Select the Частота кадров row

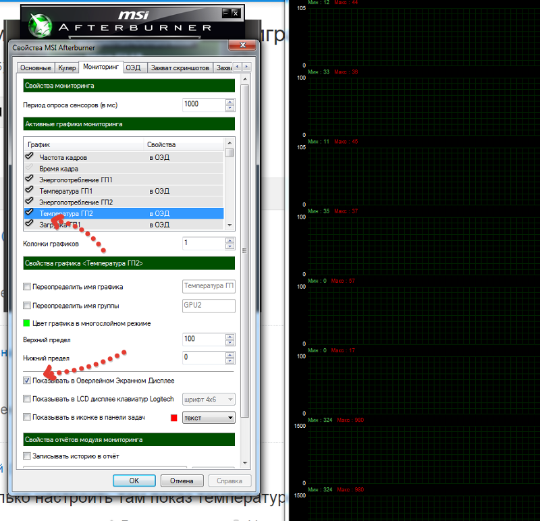[124, 157]
